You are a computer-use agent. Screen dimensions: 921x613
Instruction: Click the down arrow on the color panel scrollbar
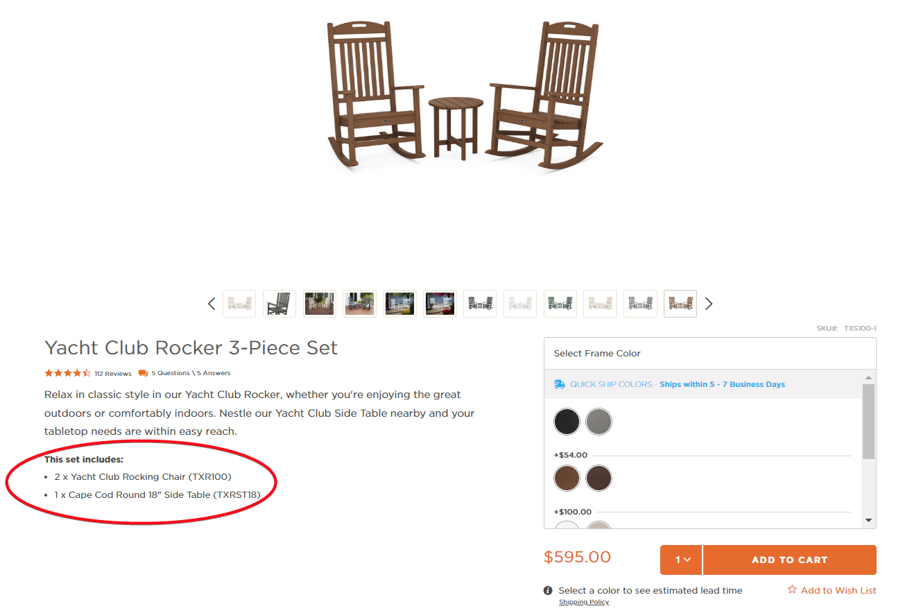point(869,519)
